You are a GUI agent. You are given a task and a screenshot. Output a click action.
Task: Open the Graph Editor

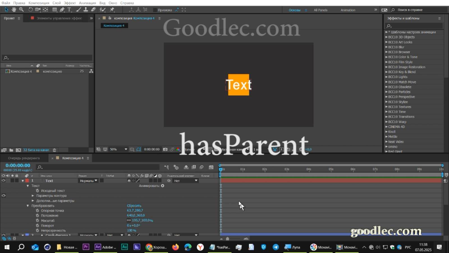coord(211,167)
